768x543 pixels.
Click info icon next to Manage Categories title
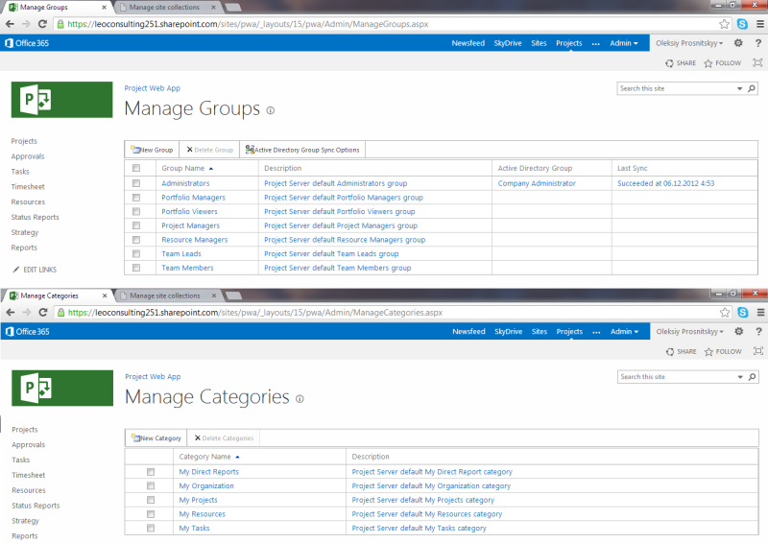coord(300,399)
